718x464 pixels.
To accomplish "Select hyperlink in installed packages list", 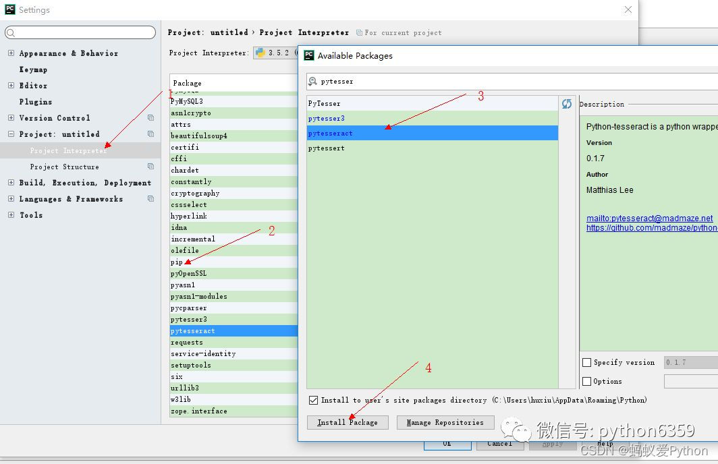I will point(233,216).
